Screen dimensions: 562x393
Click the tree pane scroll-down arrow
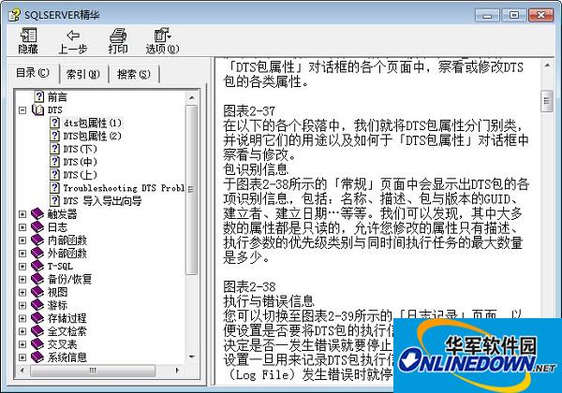coord(191,357)
